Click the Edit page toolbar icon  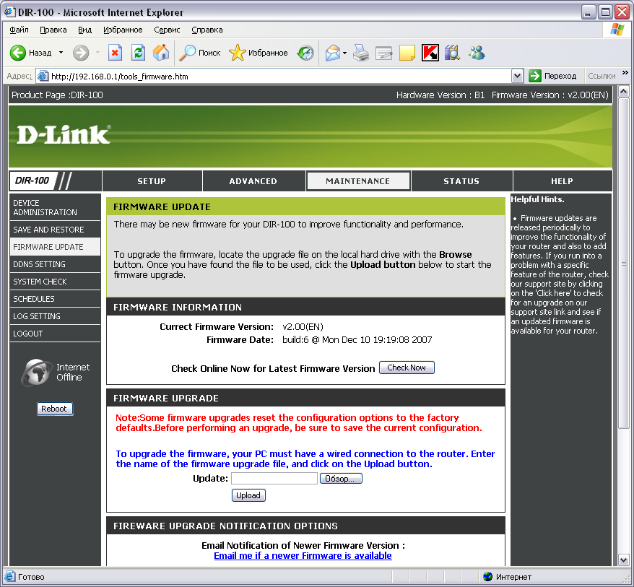pos(383,53)
